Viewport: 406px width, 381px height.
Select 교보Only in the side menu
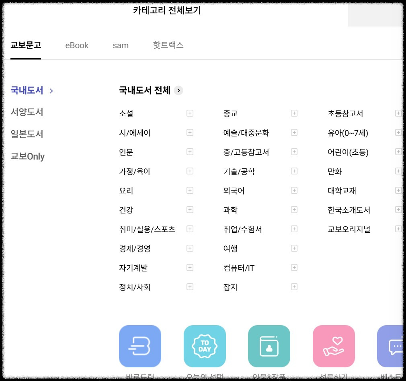28,156
